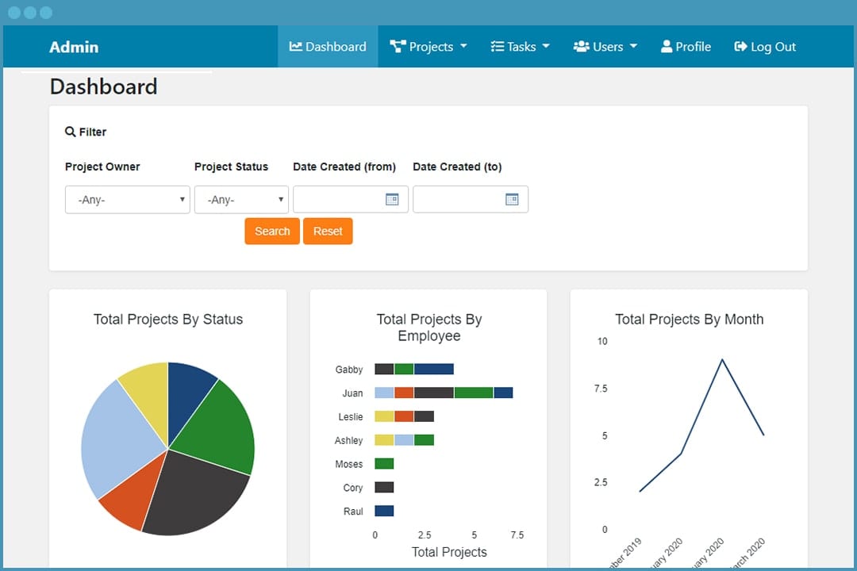Click the Reset button
This screenshot has width=857, height=571.
pos(328,231)
